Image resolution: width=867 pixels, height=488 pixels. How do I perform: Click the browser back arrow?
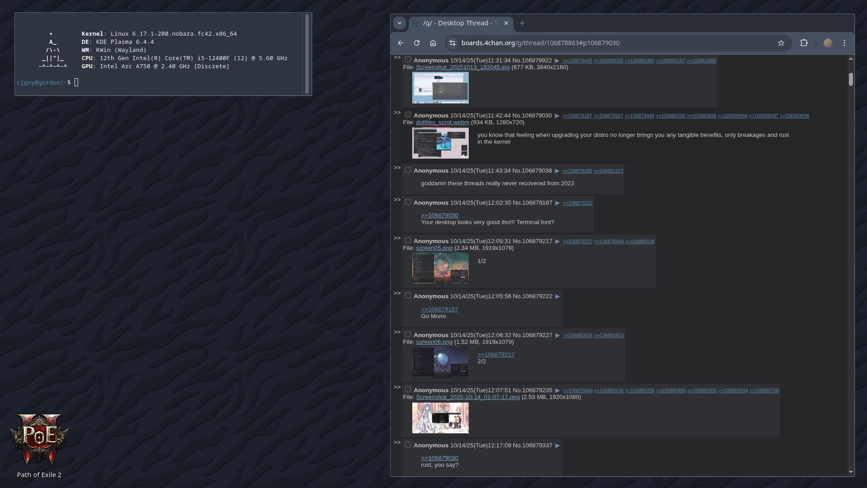pos(401,43)
